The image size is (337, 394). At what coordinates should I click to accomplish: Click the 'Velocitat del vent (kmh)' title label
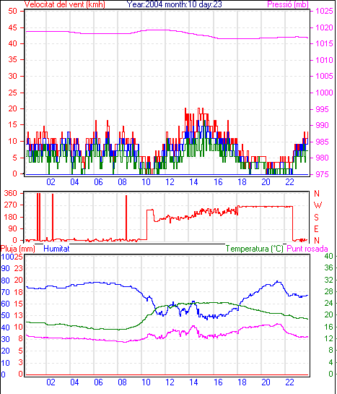pyautogui.click(x=65, y=4)
